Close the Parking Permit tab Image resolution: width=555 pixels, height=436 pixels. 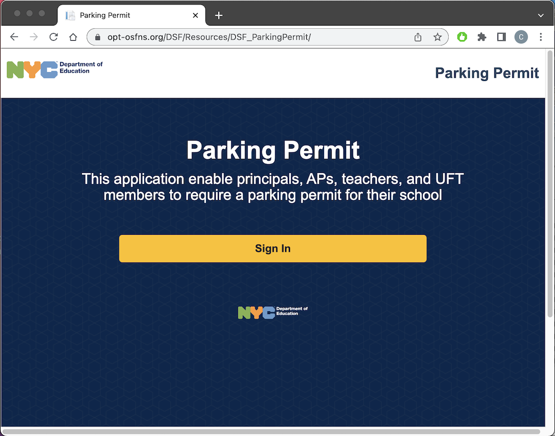196,15
